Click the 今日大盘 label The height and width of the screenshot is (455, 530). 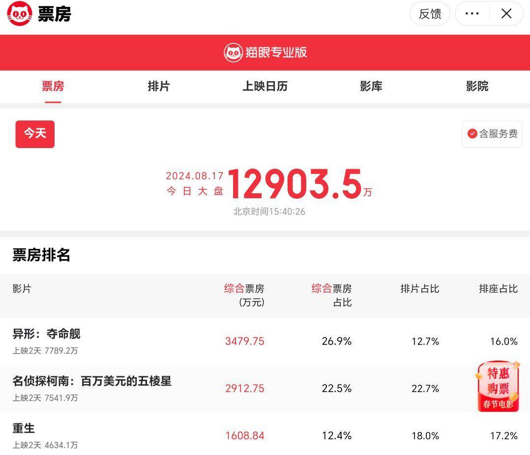click(195, 191)
